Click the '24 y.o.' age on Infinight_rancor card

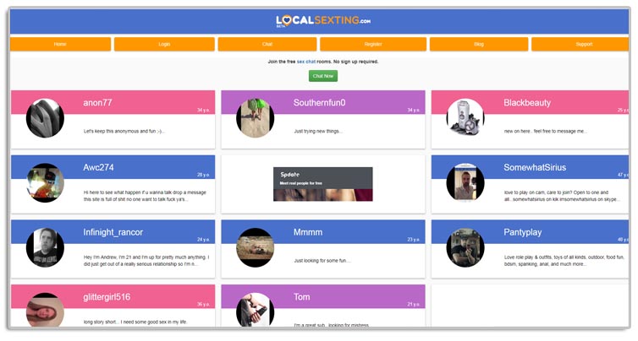(203, 240)
